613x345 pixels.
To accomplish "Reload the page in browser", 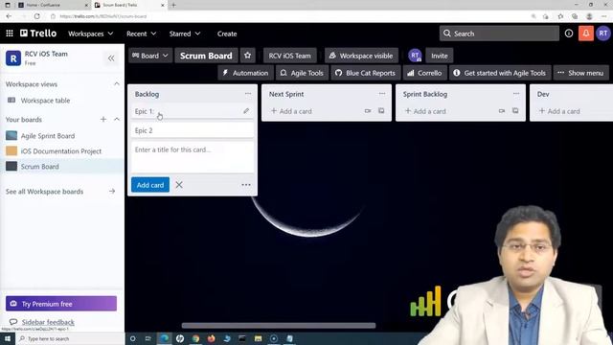I will pyautogui.click(x=36, y=16).
